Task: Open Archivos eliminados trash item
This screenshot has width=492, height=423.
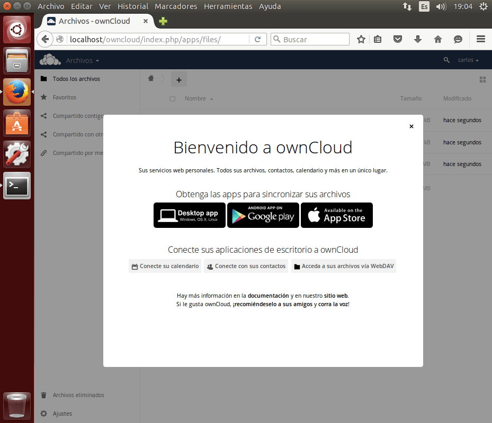Action: tap(87, 395)
